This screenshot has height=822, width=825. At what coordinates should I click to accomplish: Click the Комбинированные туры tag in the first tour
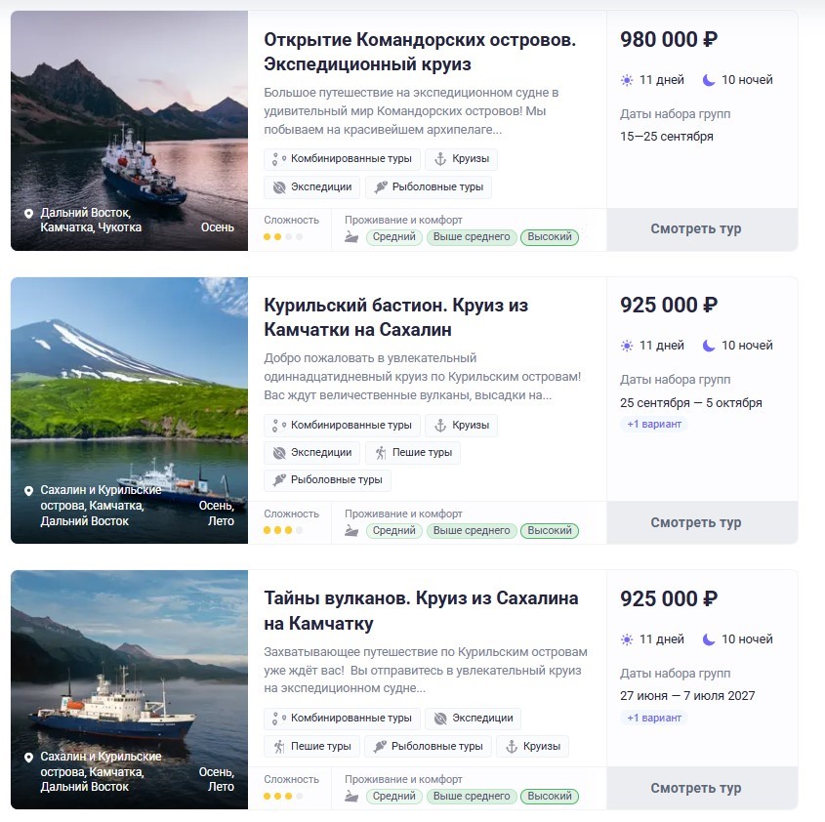pyautogui.click(x=342, y=159)
